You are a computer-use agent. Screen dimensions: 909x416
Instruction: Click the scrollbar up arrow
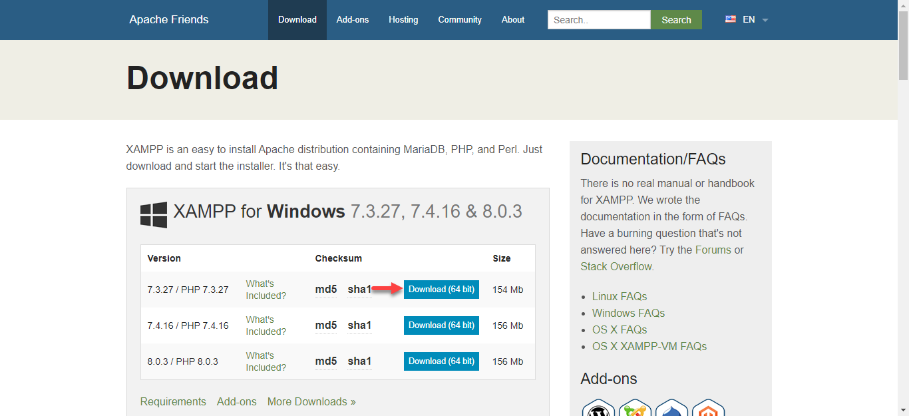[x=903, y=5]
